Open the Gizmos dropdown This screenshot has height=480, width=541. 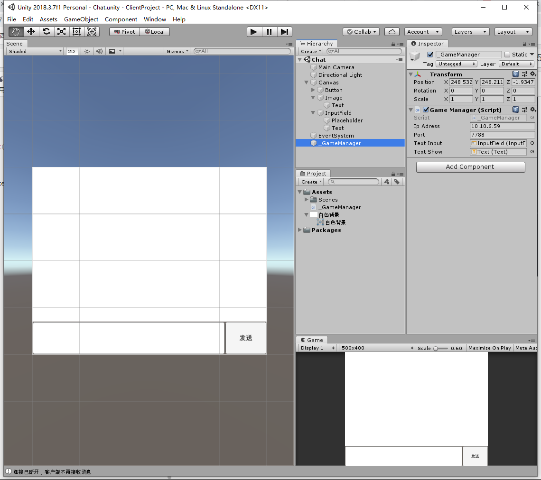177,51
